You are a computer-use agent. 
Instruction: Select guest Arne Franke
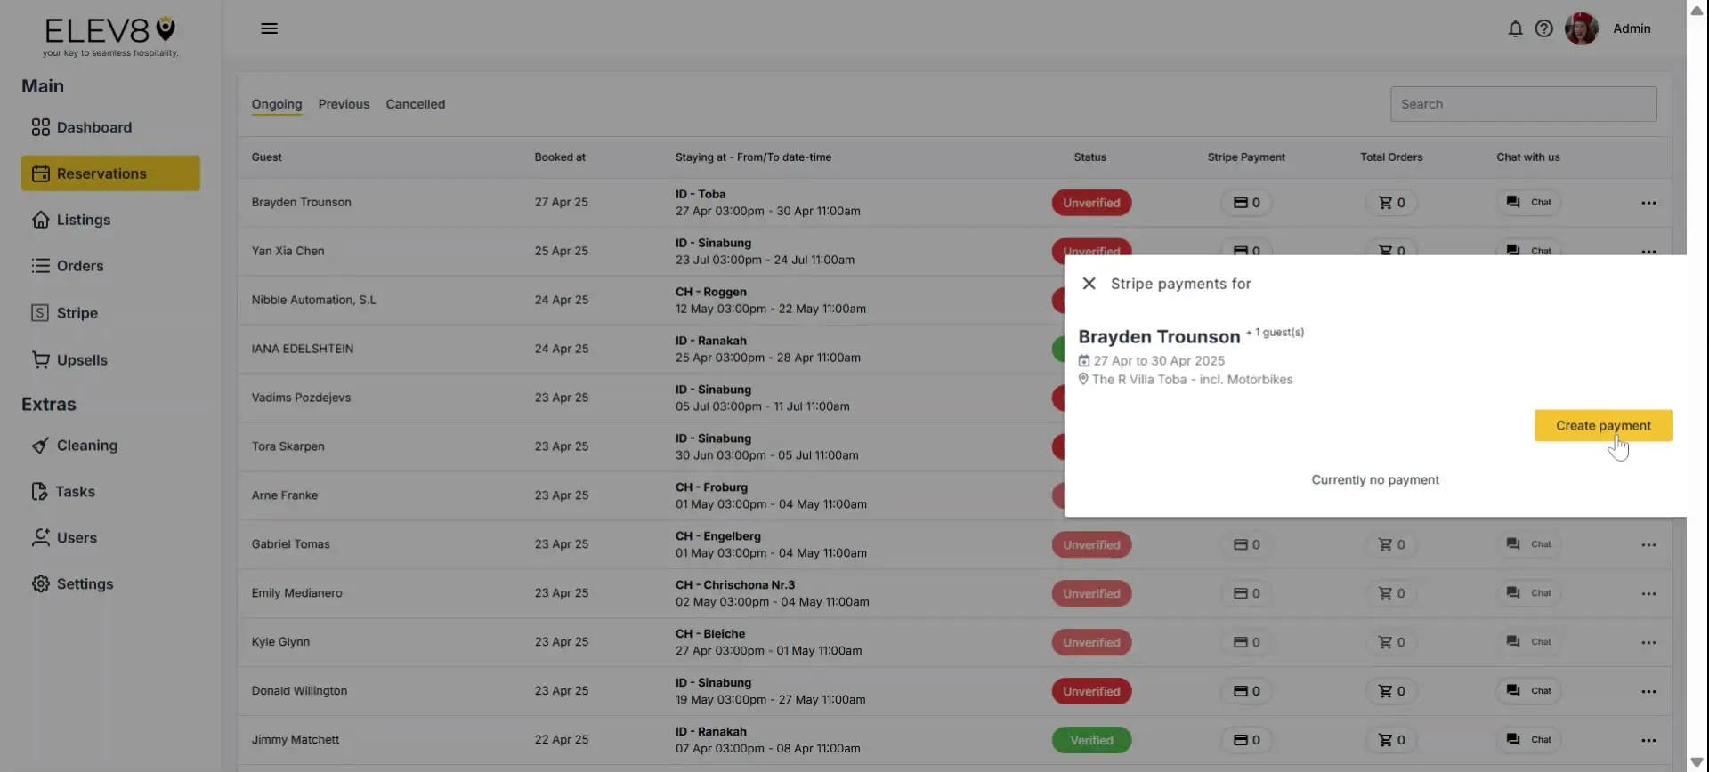click(x=284, y=495)
